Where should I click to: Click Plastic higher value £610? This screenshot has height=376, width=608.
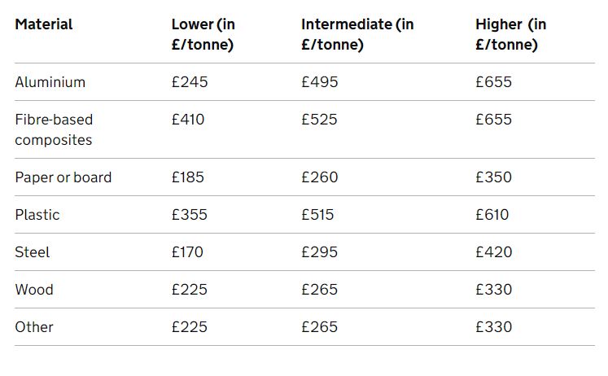point(492,215)
